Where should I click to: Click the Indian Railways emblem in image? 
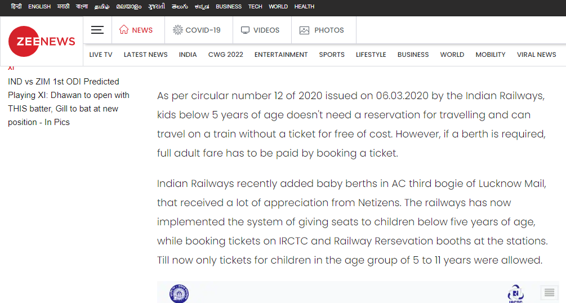tap(179, 293)
